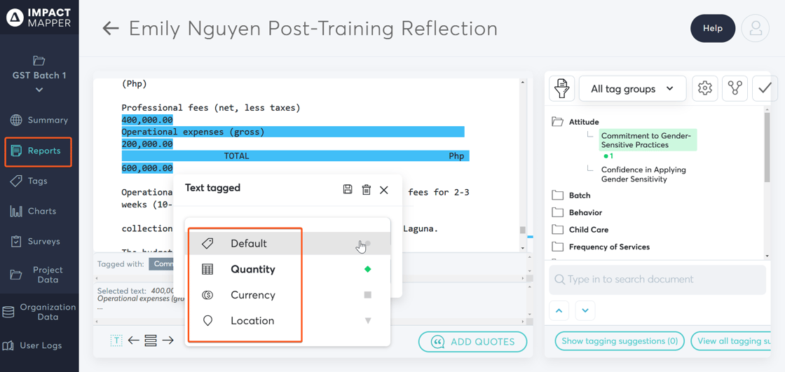Open the user profile avatar

[755, 29]
